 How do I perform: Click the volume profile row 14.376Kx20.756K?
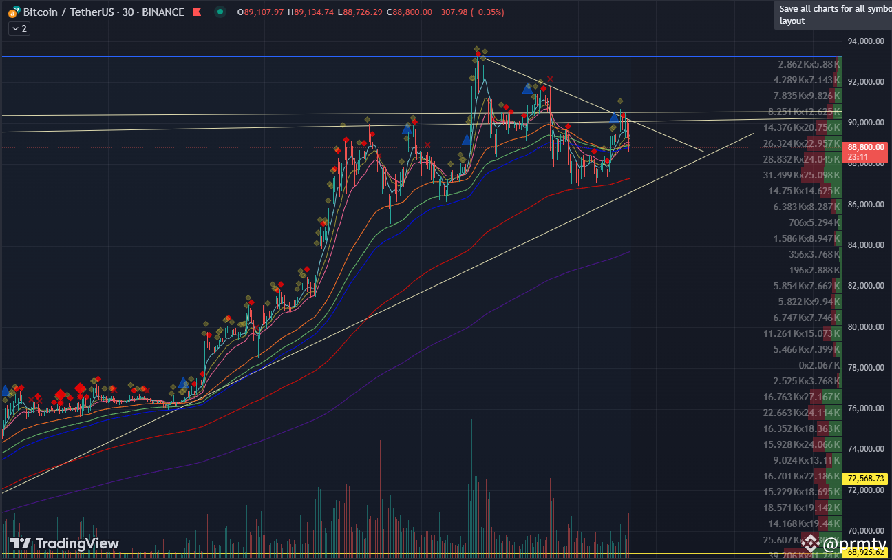801,127
